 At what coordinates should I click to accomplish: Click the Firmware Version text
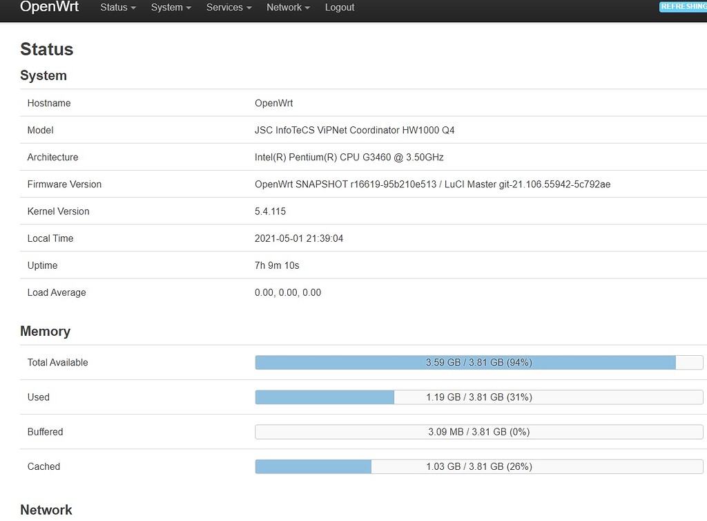(x=432, y=184)
